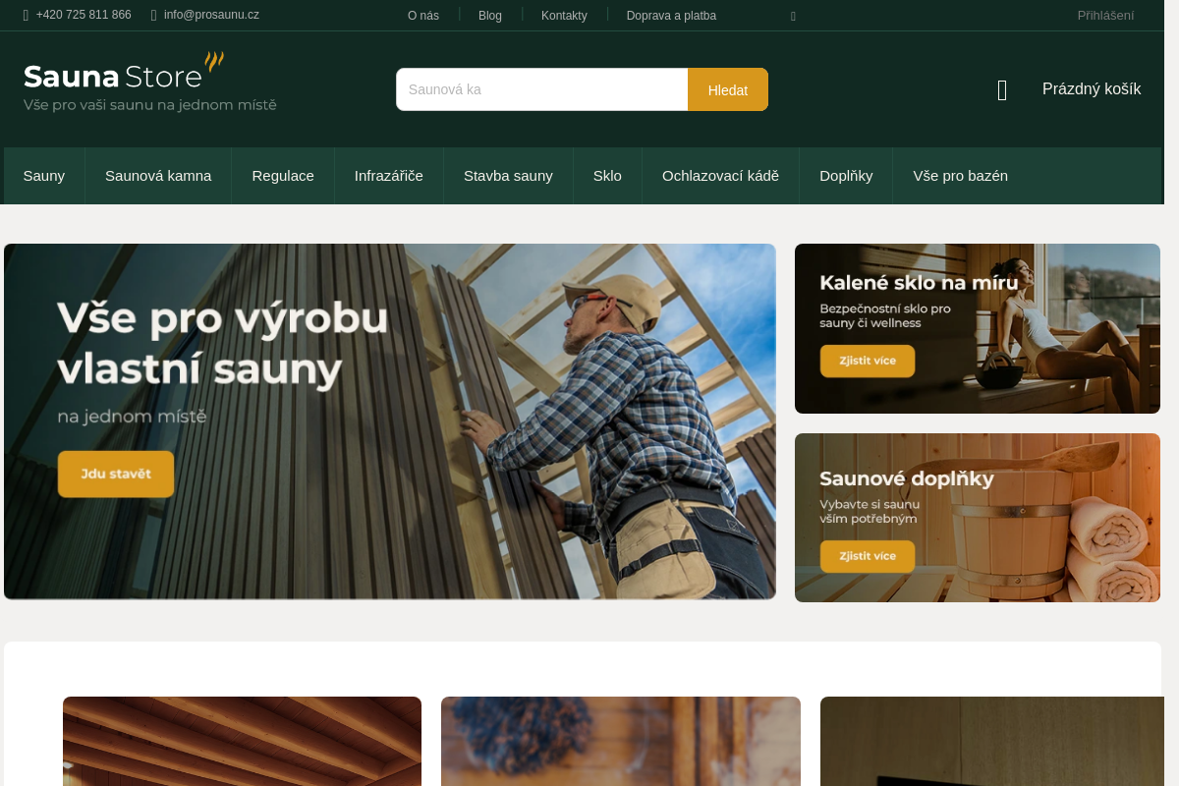This screenshot has width=1179, height=786.
Task: Click the social media icon beside Doprava a platba
Action: (793, 16)
